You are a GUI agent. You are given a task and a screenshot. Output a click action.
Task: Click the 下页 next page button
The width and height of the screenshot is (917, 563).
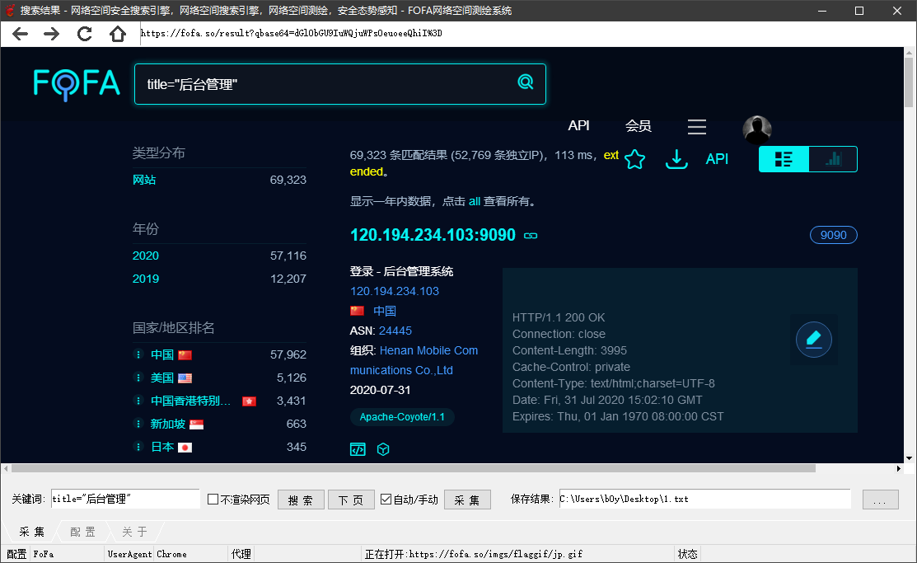click(351, 500)
